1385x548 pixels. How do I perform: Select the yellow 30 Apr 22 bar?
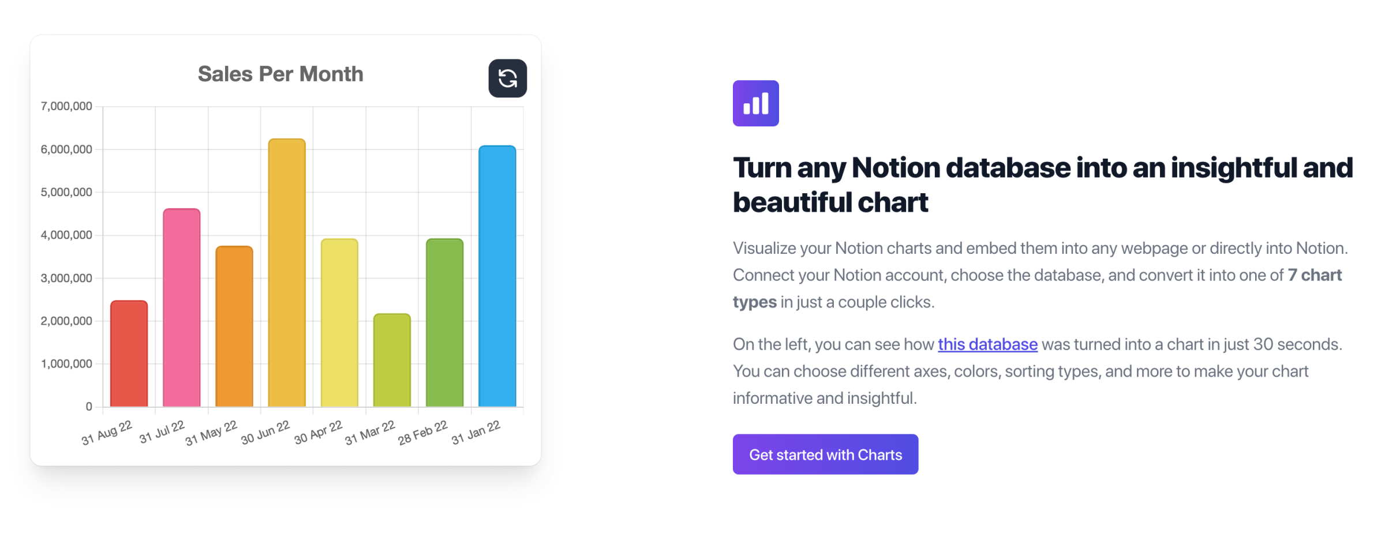(x=339, y=322)
